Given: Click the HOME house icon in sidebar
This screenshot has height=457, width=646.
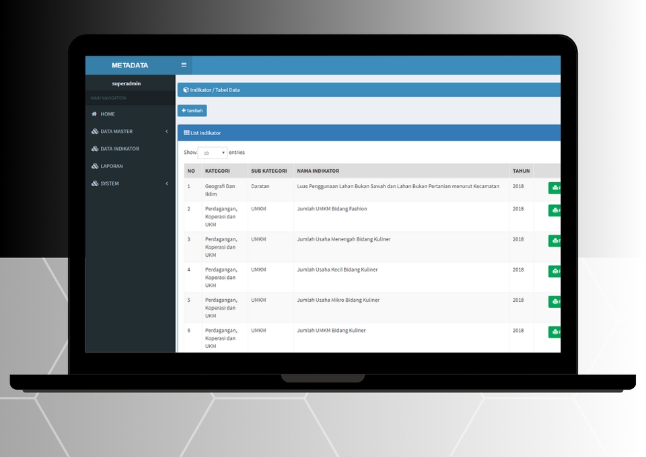Looking at the screenshot, I should point(95,114).
